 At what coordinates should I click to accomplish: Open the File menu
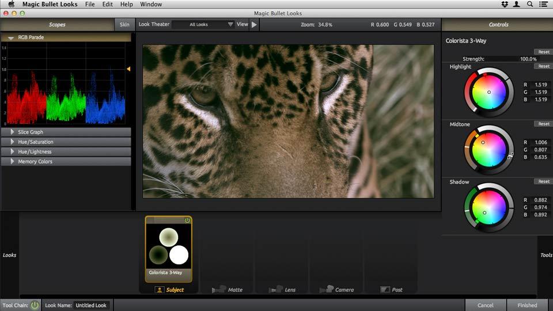[x=90, y=4]
